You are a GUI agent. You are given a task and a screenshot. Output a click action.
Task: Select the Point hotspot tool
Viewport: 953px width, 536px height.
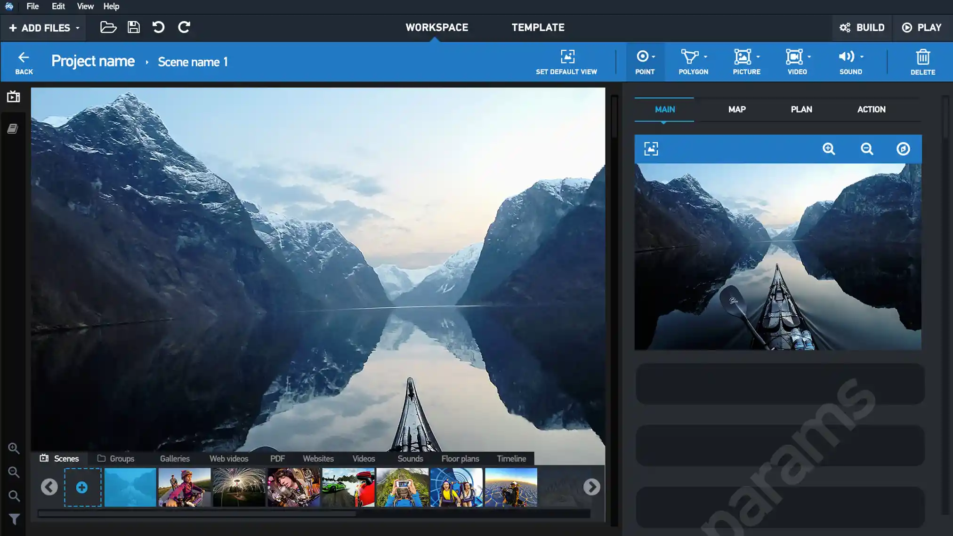pos(645,63)
